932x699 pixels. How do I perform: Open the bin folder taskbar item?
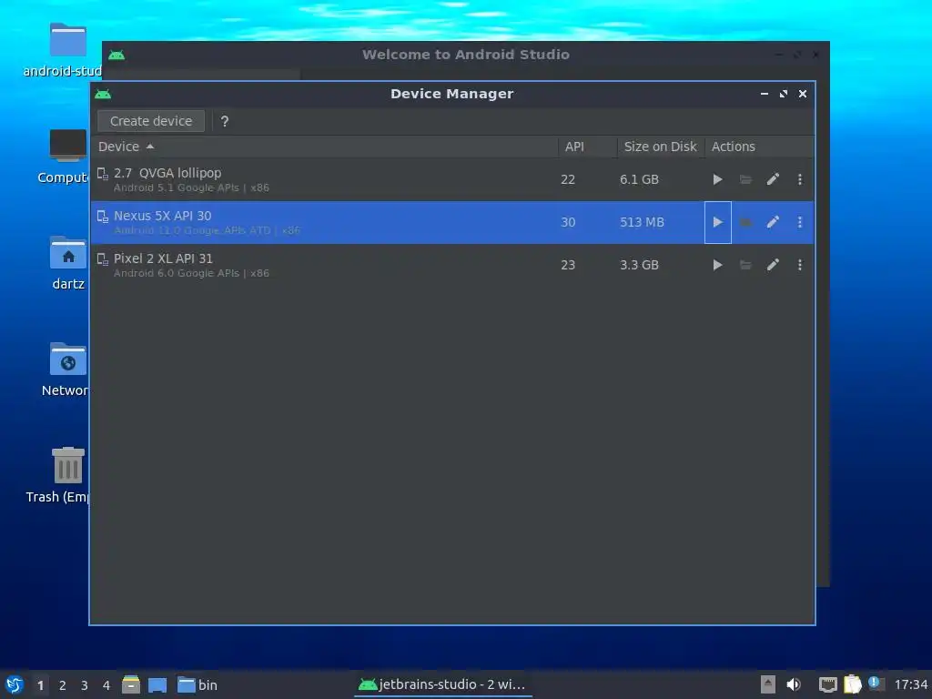click(x=198, y=685)
